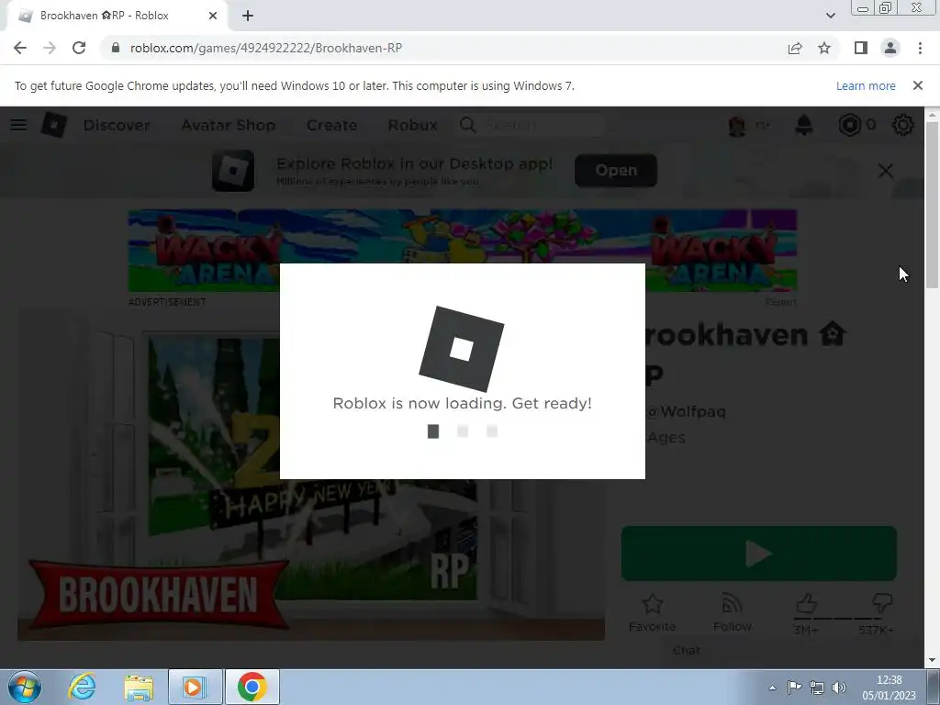View site security lock info
940x705 pixels.
(x=116, y=48)
